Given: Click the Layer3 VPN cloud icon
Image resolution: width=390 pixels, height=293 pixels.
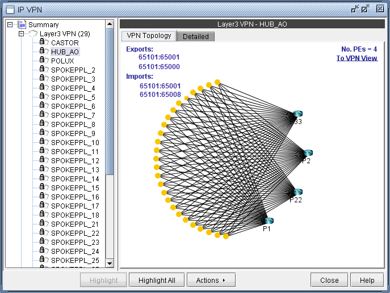Looking at the screenshot, I should pos(33,34).
